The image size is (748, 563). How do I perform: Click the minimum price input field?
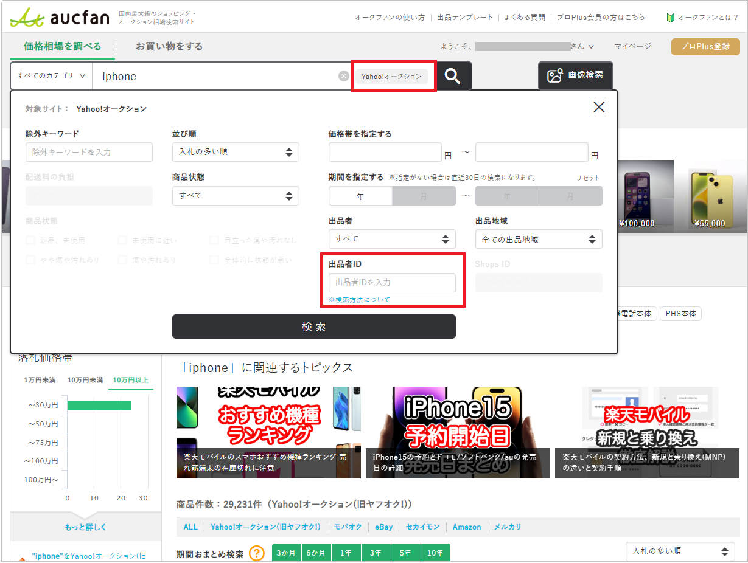click(385, 152)
